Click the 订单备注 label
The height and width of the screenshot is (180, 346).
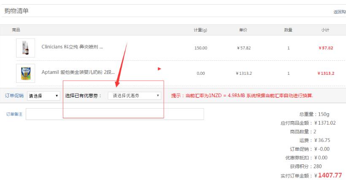[x=14, y=114]
